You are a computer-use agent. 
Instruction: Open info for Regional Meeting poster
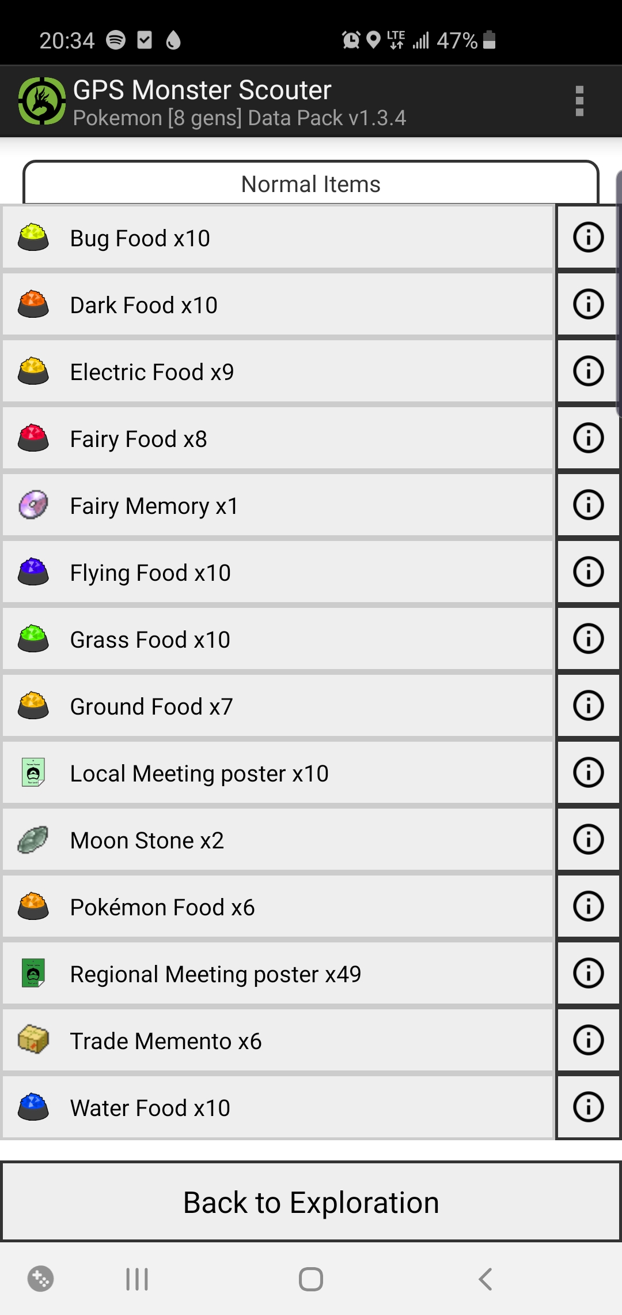pos(588,973)
